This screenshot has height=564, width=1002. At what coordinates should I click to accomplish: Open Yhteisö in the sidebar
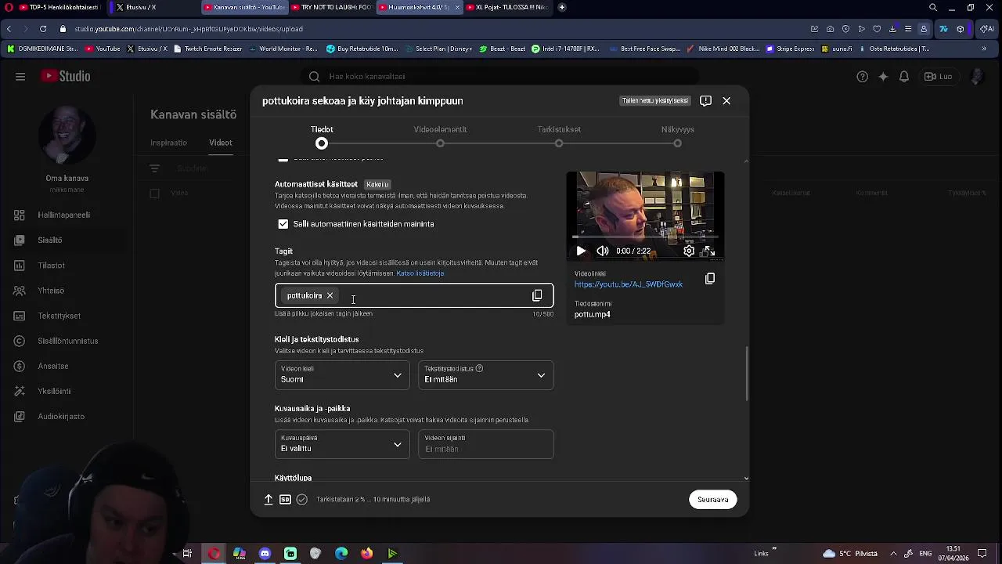[x=63, y=291]
